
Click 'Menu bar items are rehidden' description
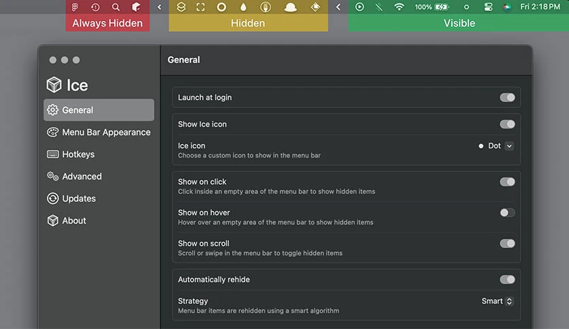tap(259, 311)
